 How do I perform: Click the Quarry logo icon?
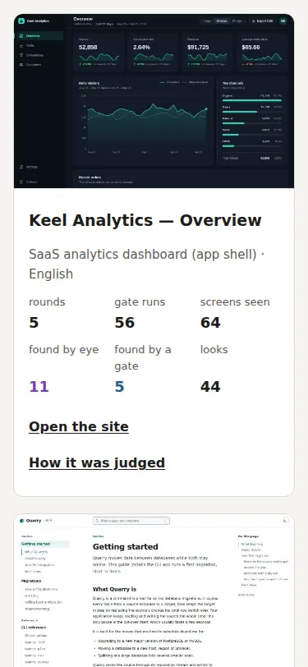[x=21, y=521]
